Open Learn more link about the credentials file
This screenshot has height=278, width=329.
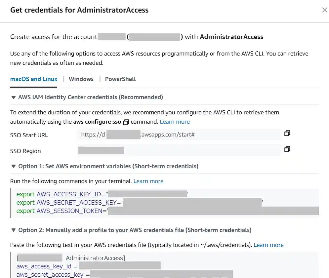tap(268, 245)
